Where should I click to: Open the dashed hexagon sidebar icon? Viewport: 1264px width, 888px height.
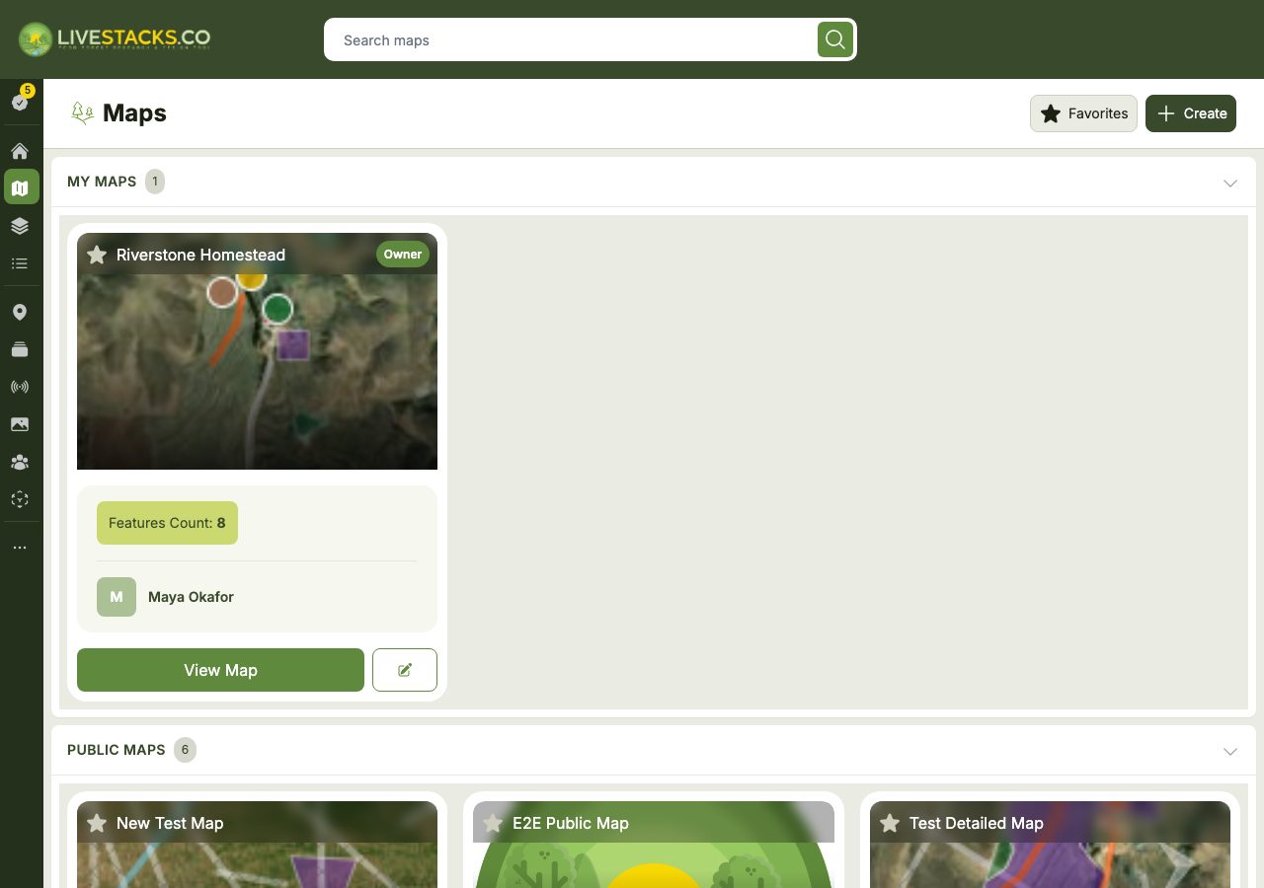(20, 499)
